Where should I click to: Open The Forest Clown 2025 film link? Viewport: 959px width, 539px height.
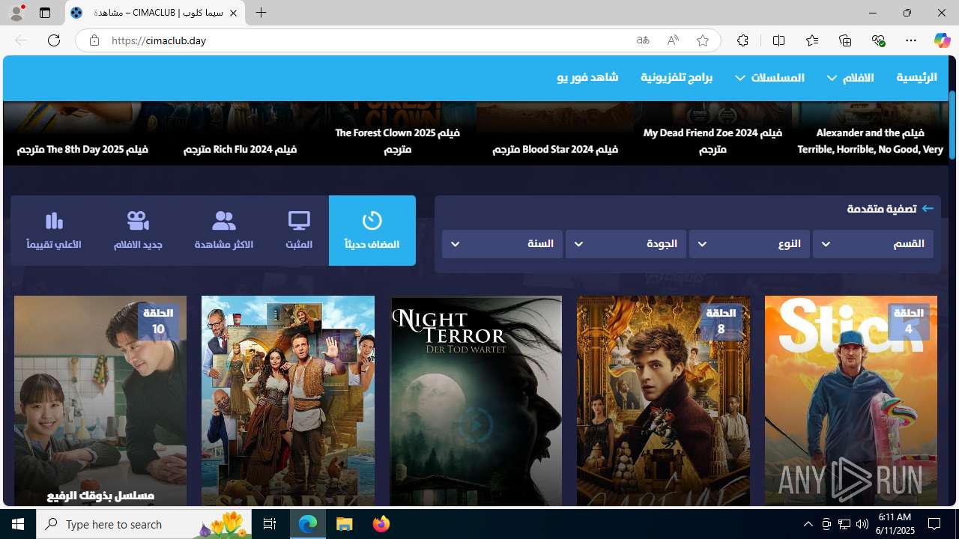point(397,141)
